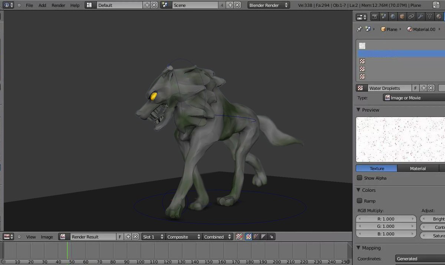
Task: Click the RGB Multiply R 1.000 field
Action: (386, 219)
